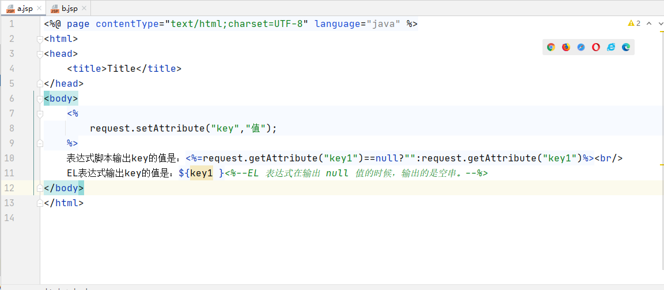Click line number 1 in gutter
Image resolution: width=664 pixels, height=290 pixels.
tap(12, 24)
